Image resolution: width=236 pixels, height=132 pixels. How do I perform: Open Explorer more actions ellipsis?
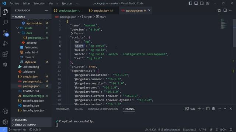[46, 11]
